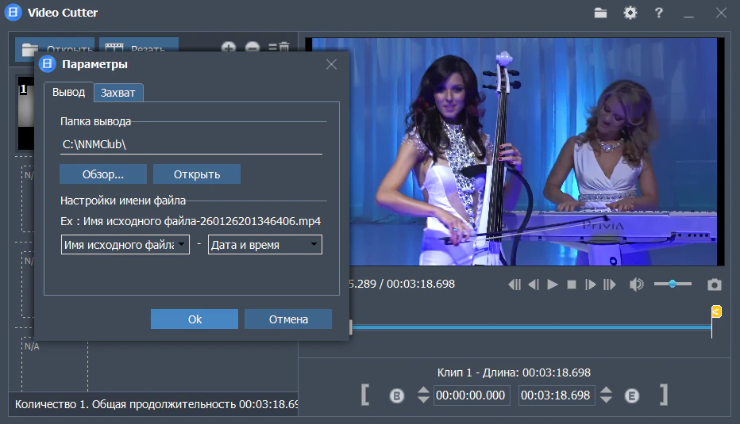
Task: Click the left bracket clip start icon
Action: (364, 395)
